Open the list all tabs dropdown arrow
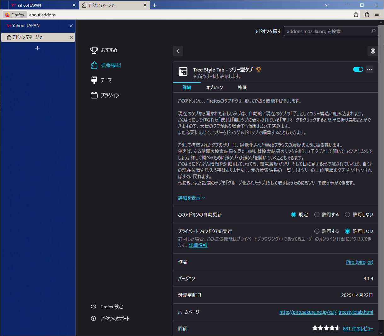Image resolution: width=384 pixels, height=336 pixels. (327, 5)
